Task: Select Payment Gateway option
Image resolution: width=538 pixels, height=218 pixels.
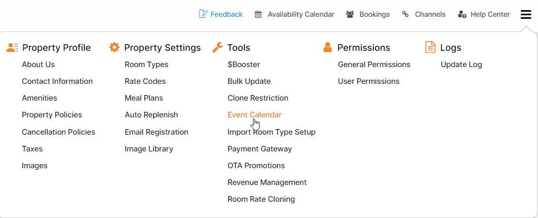Action: point(260,149)
